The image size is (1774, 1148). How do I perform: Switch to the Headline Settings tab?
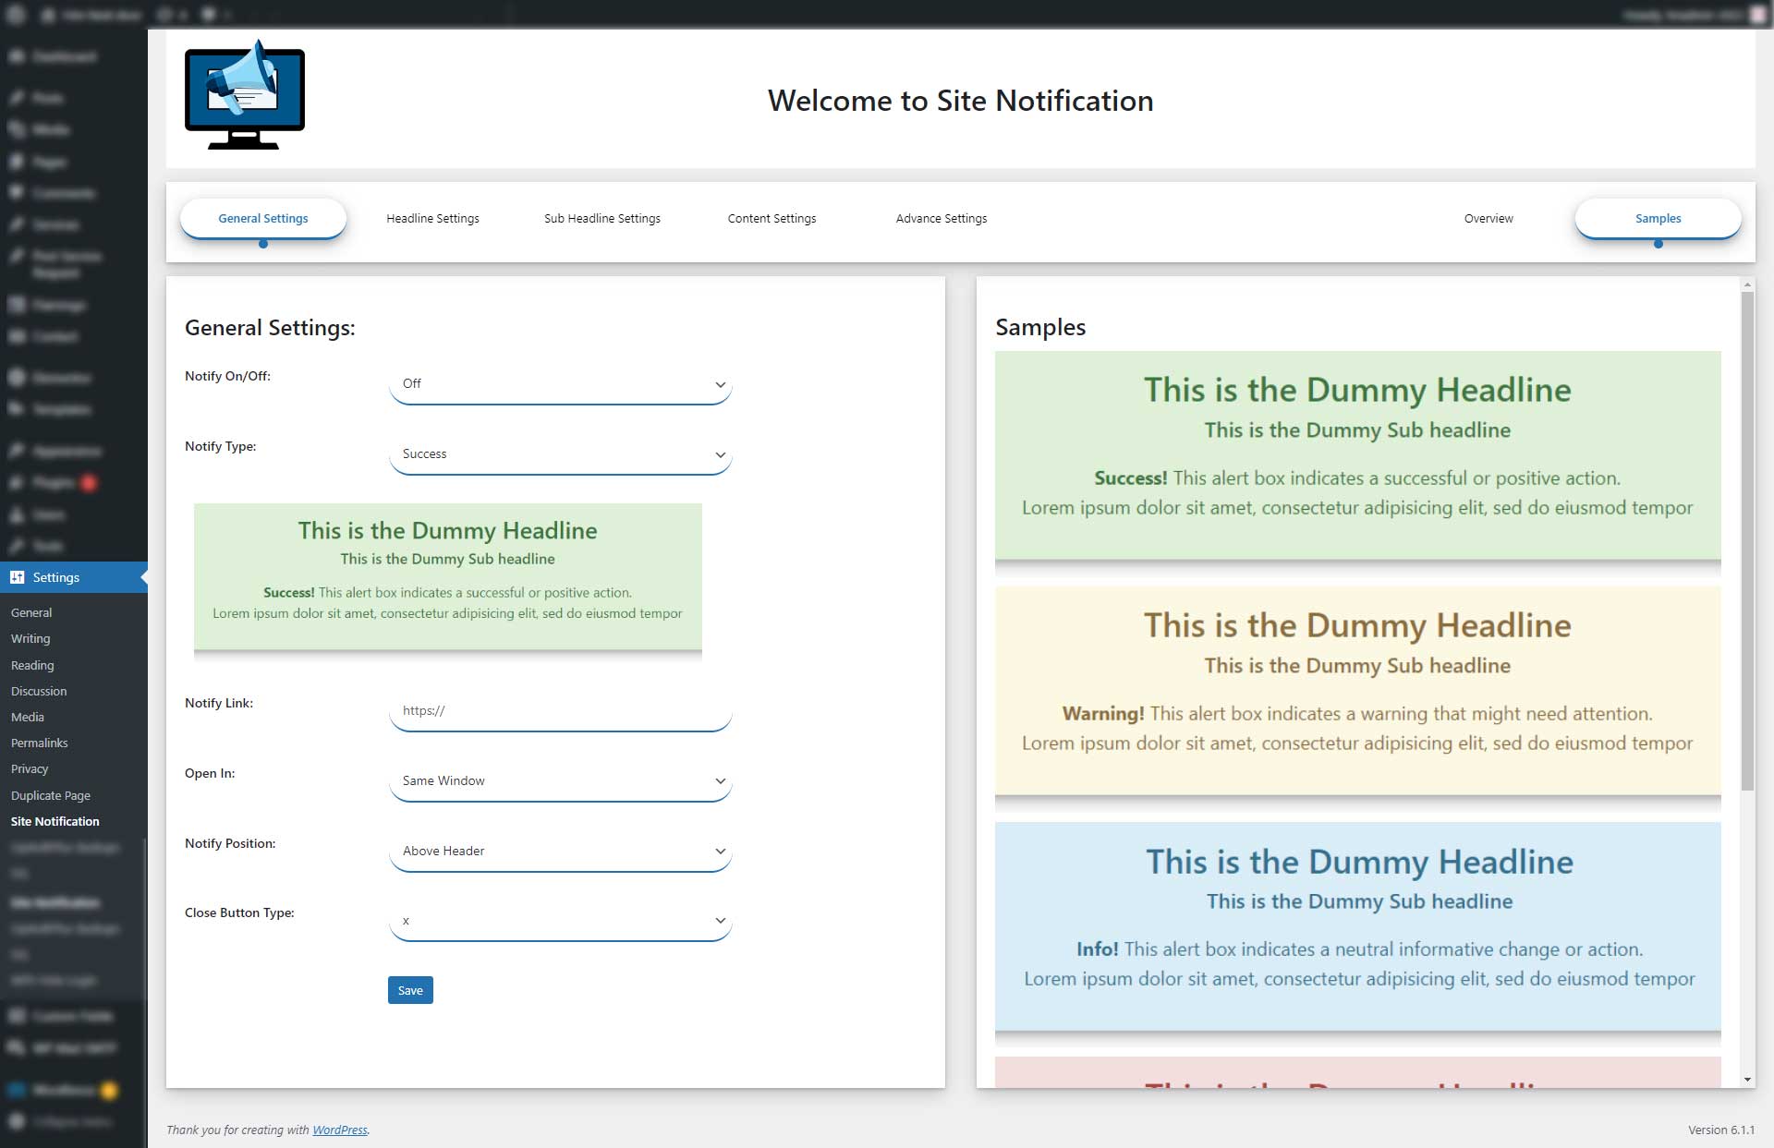click(432, 219)
